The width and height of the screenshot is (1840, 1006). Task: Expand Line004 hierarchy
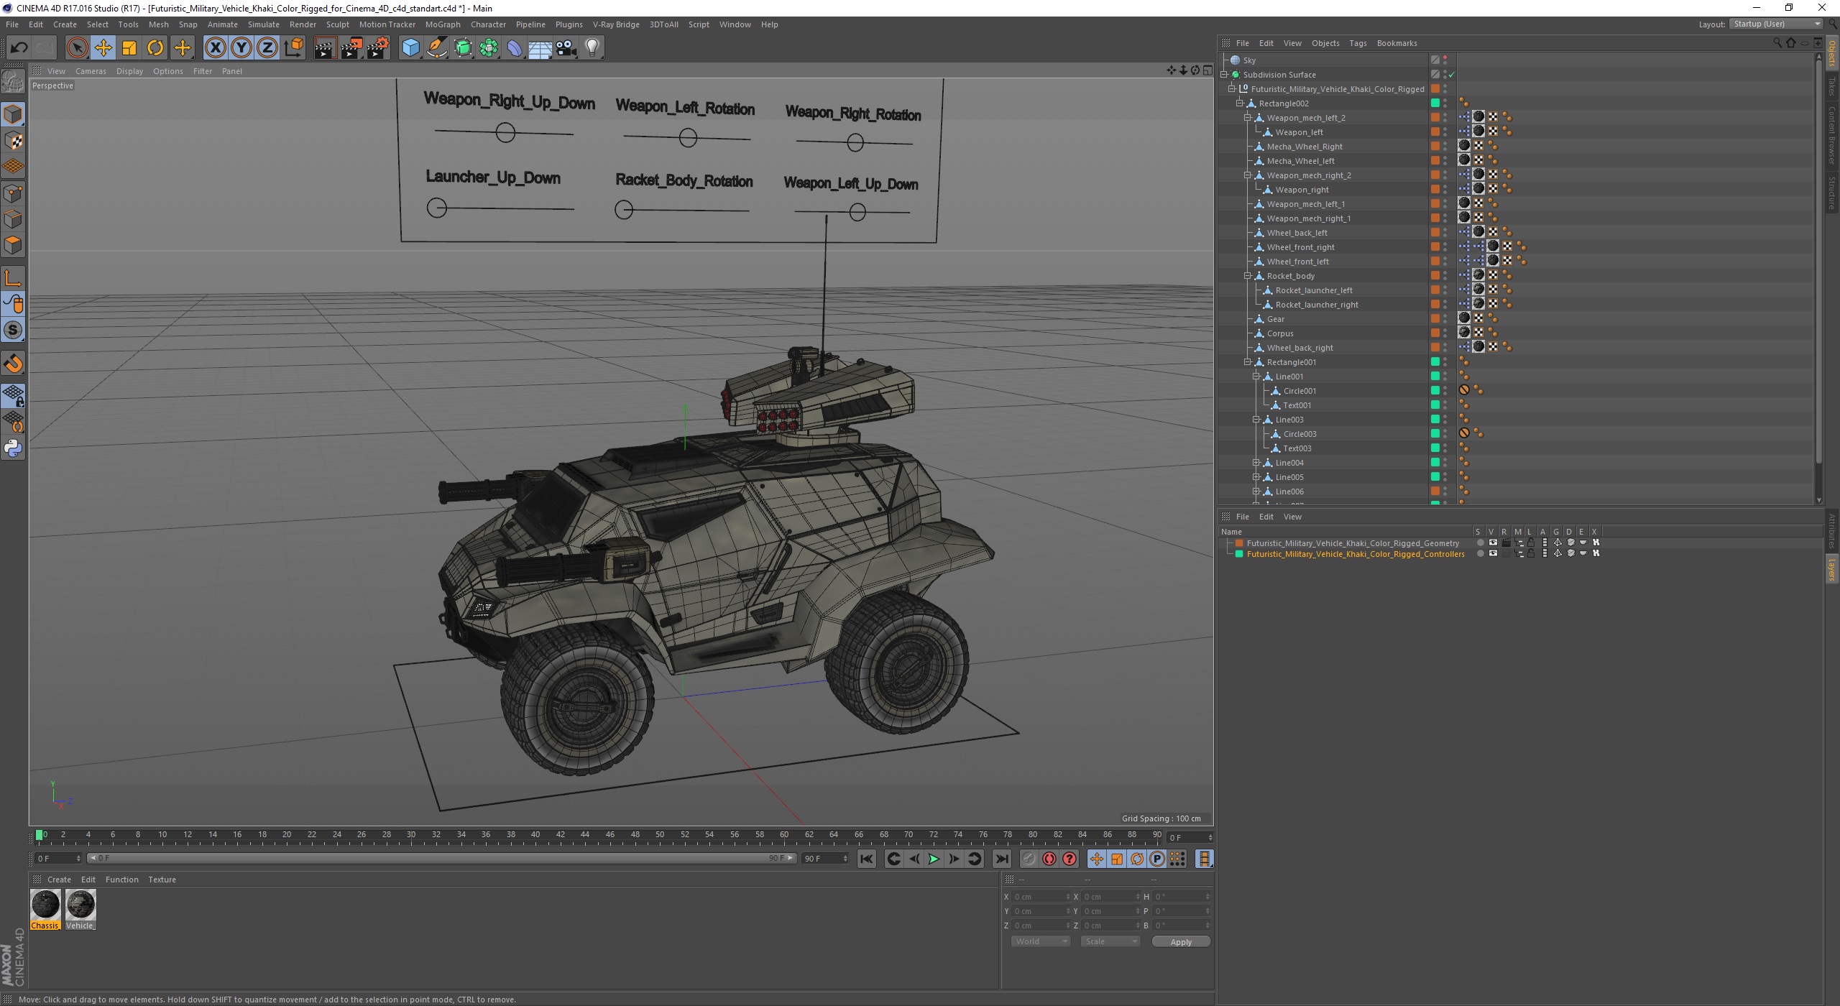[x=1256, y=463]
